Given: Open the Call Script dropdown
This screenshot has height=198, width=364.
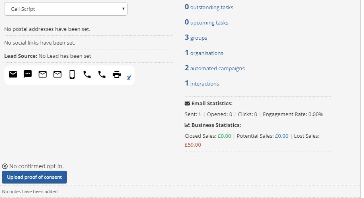Looking at the screenshot, I should (x=66, y=9).
